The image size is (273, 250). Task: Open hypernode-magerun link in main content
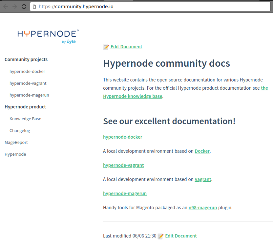[x=125, y=193]
